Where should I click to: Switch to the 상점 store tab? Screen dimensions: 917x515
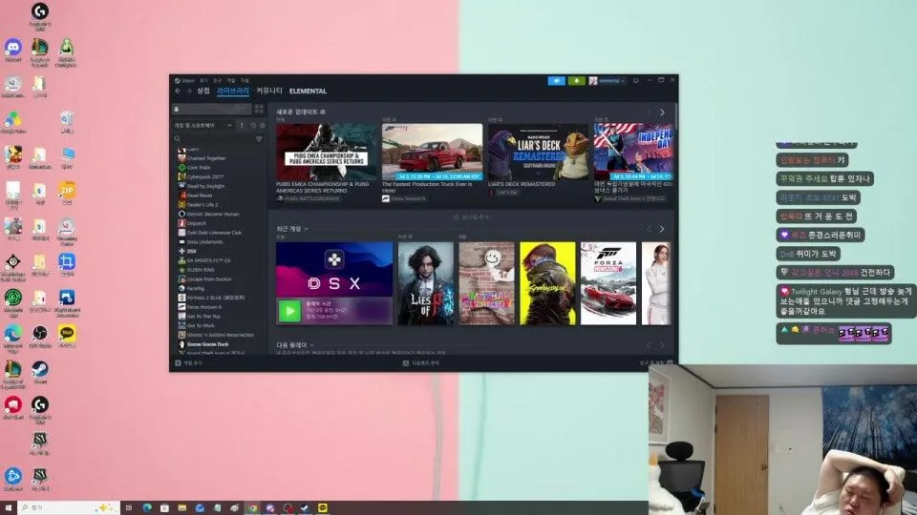coord(203,92)
